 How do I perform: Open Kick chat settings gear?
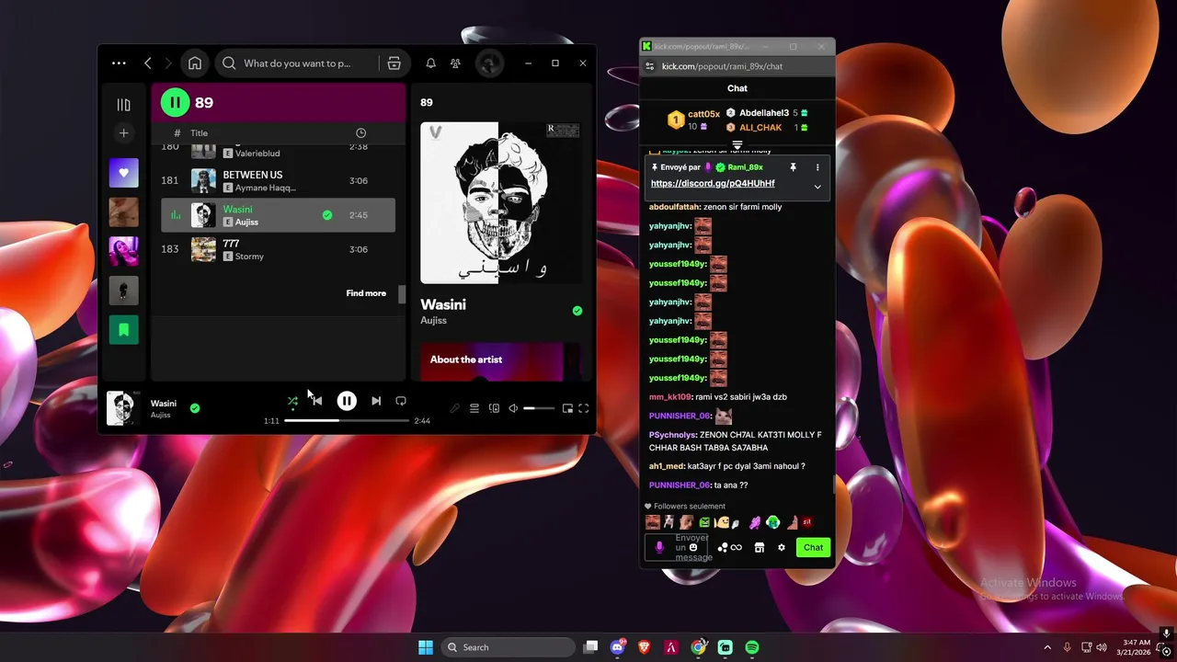[x=782, y=548]
